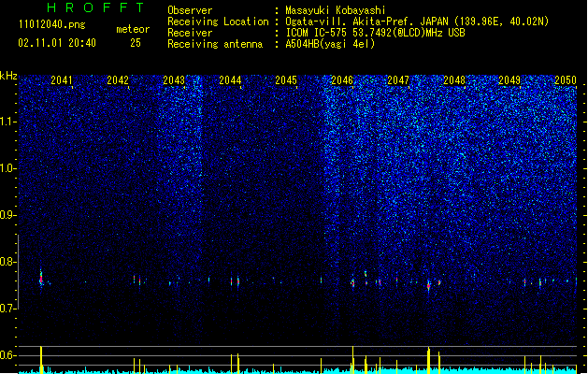The width and height of the screenshot is (588, 374).
Task: Click the Receiving Location label
Action: (x=218, y=22)
